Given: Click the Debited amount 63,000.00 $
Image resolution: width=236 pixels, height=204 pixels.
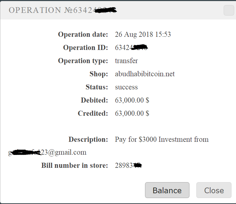Looking at the screenshot, I should tap(132, 100).
